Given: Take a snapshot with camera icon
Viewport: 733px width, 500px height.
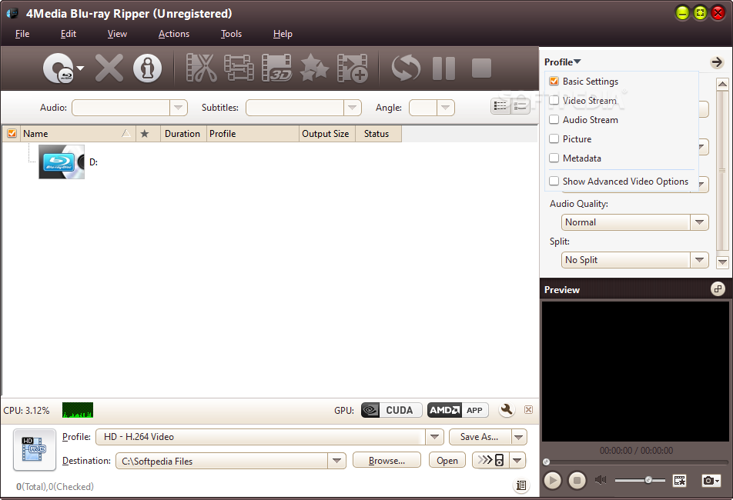Looking at the screenshot, I should tap(711, 480).
